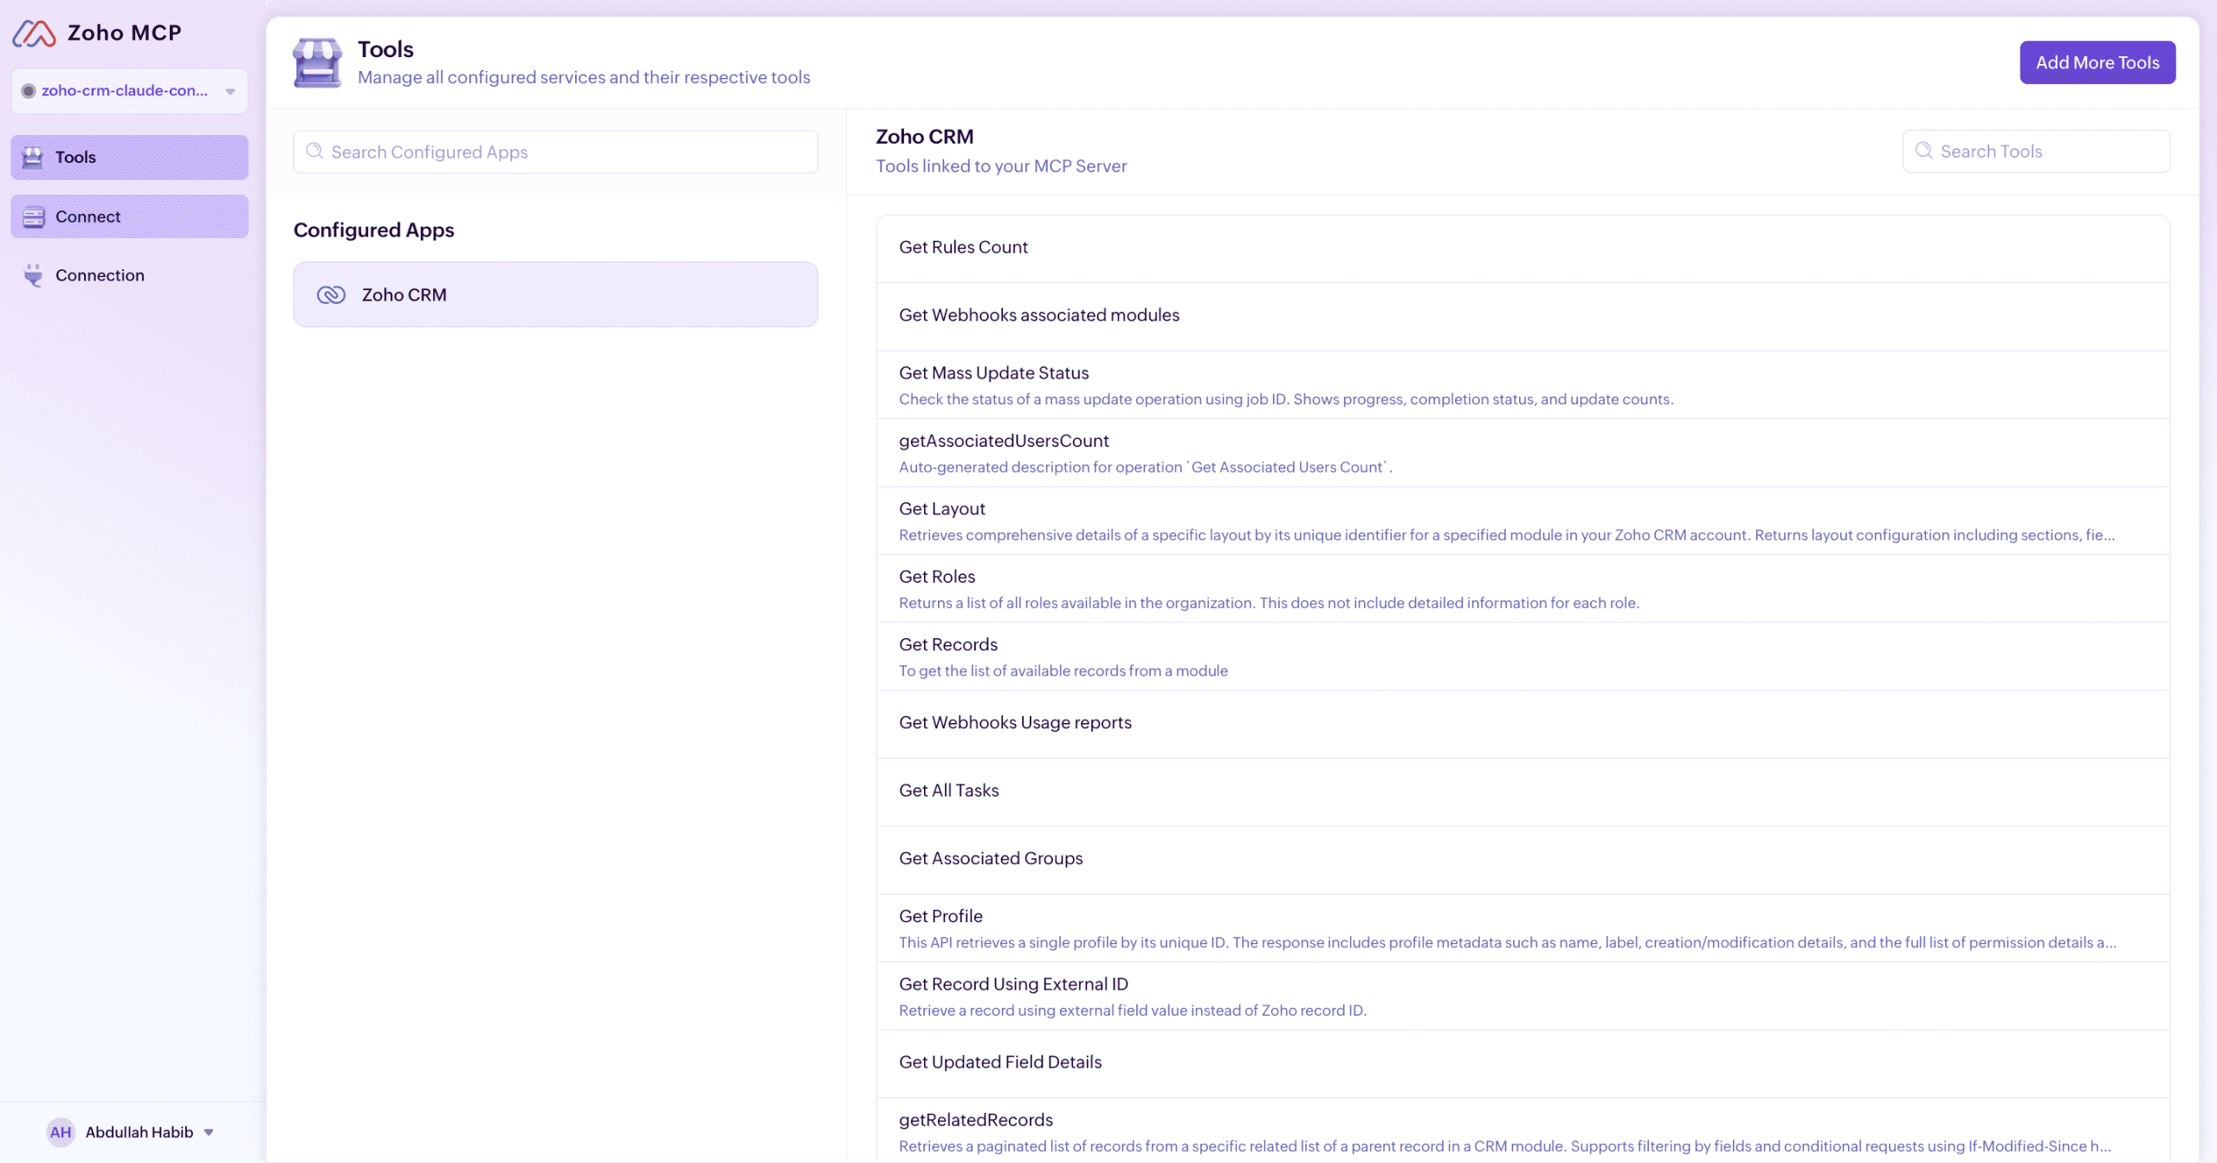Click the Connect icon in the sidebar

(33, 216)
